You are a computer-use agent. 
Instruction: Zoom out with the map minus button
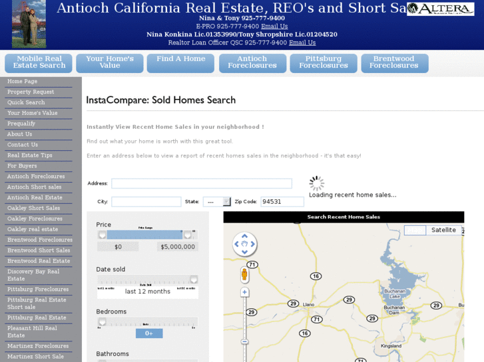244,341
